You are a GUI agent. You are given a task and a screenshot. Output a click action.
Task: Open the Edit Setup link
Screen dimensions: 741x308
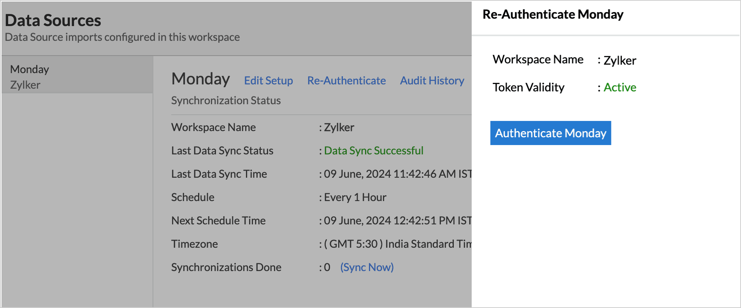269,80
